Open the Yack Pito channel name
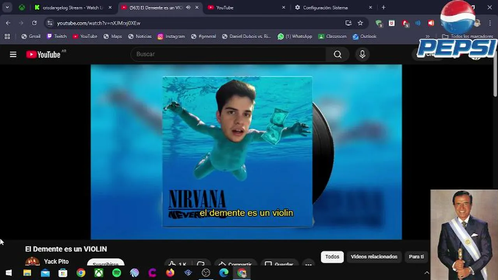Screen dimensions: 498x280 pyautogui.click(x=56, y=261)
